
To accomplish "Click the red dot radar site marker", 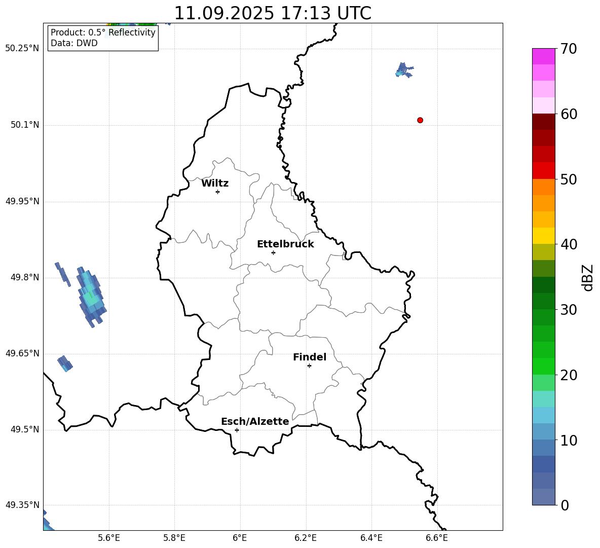I will (420, 120).
